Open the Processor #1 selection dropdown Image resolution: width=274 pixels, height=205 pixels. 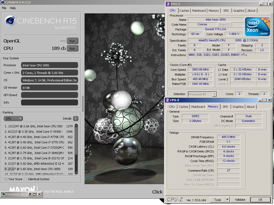[x=202, y=94]
